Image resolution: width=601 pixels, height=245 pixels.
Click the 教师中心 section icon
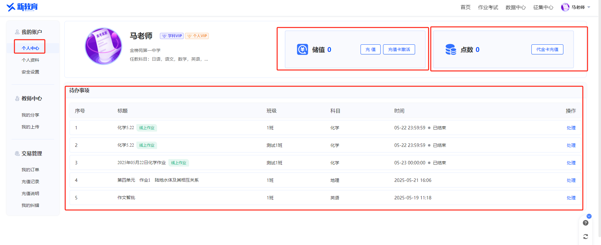(17, 98)
